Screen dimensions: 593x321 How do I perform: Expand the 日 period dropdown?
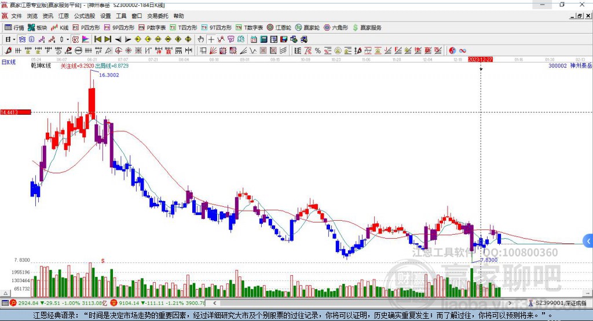pos(14,39)
